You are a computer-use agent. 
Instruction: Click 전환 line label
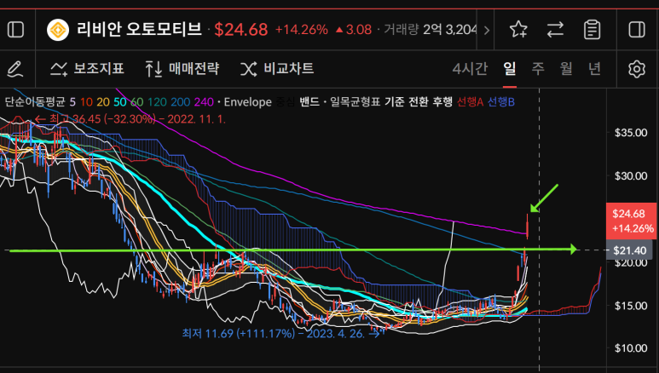tap(419, 102)
